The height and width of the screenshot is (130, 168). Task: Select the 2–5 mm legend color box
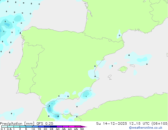tap(23, 127)
